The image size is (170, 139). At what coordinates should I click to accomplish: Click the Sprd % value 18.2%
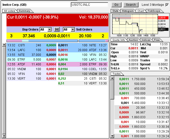pyautogui.click(x=164, y=68)
